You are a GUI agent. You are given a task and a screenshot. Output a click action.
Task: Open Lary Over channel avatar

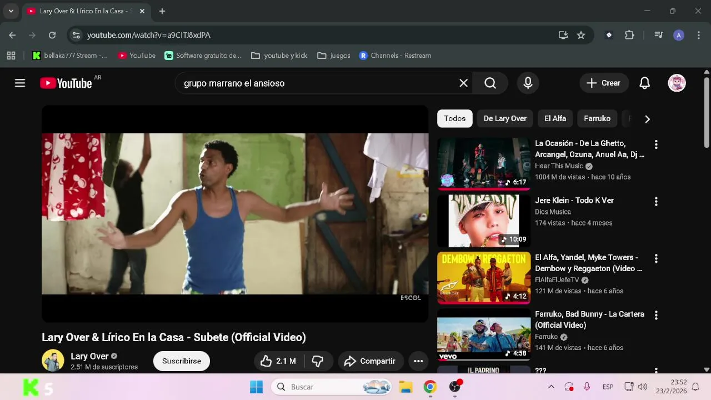click(53, 361)
